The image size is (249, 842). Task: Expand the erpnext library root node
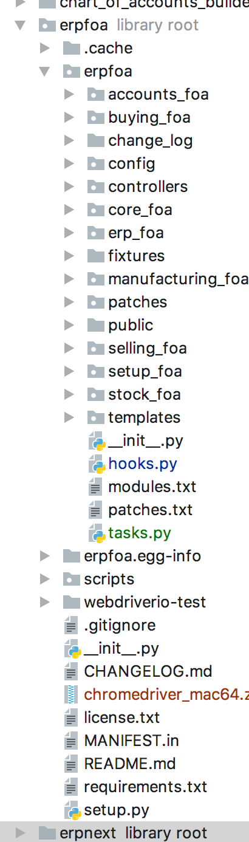[20, 833]
